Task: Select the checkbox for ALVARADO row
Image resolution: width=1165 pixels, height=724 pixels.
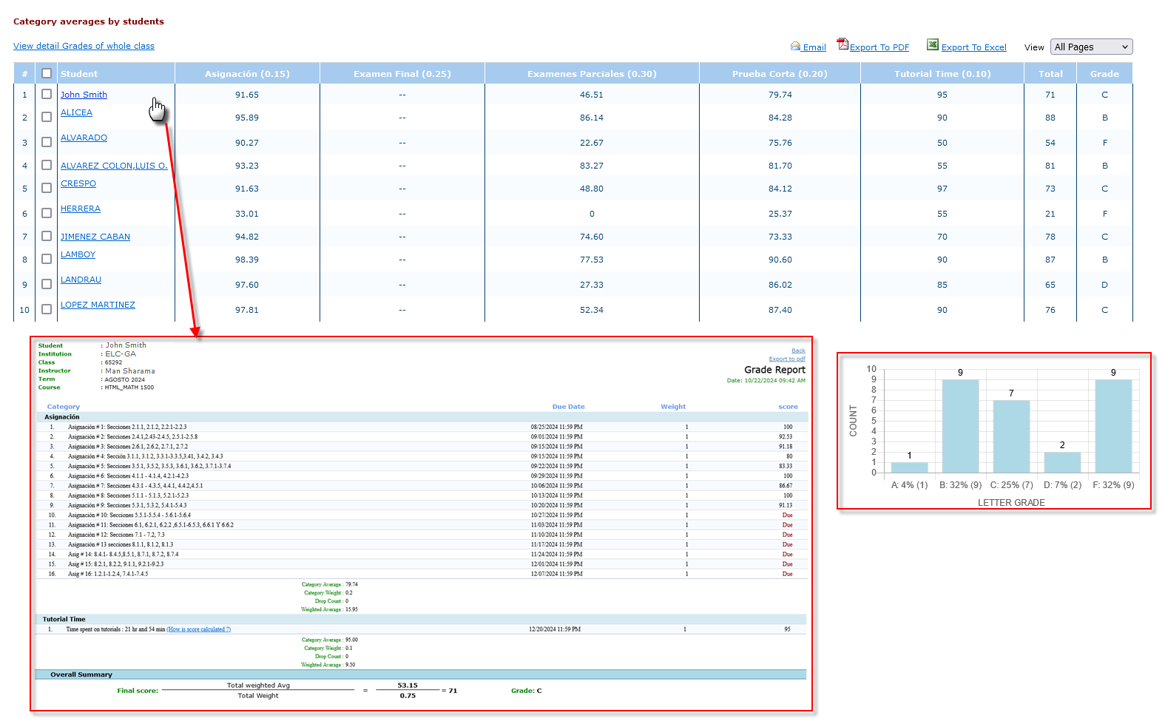Action: point(47,142)
